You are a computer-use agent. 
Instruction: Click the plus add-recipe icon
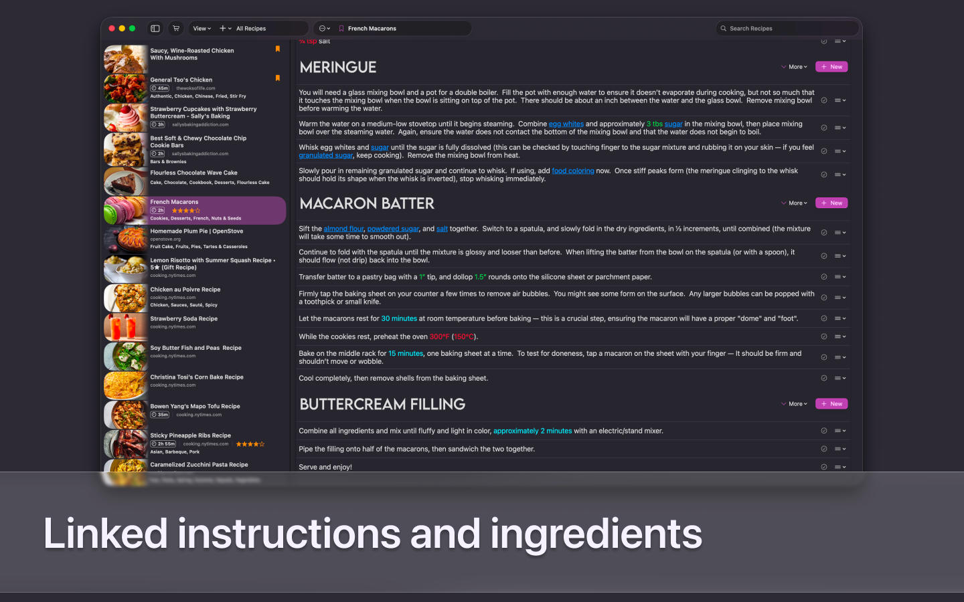coord(223,28)
